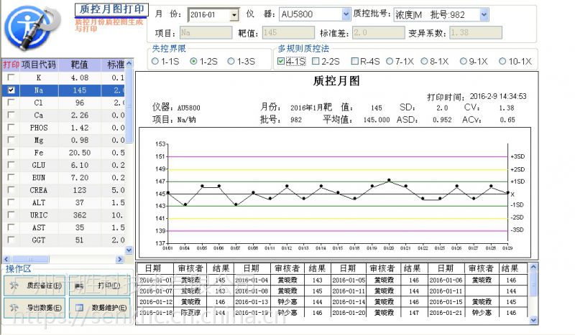Open the QC batch number dropdown
Image resolution: width=575 pixels, height=335 pixels.
click(x=483, y=14)
